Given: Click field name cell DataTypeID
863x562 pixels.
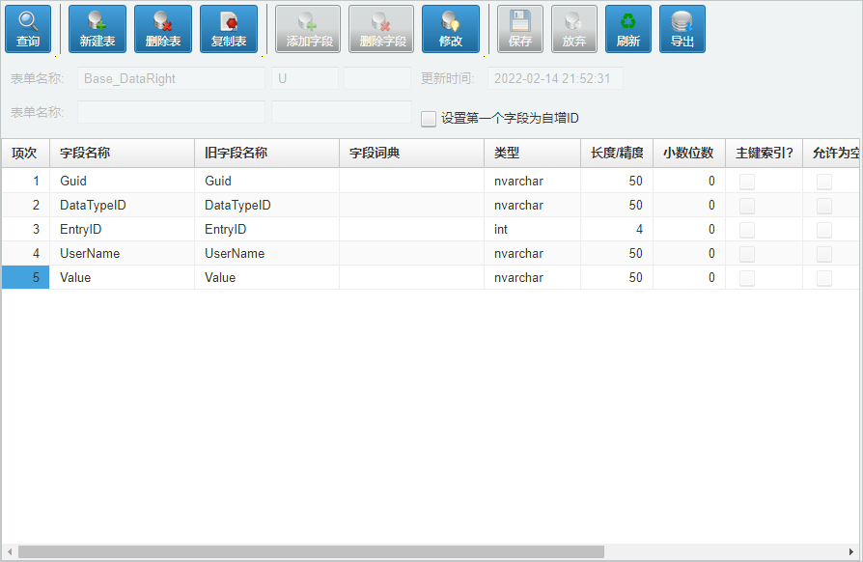Looking at the screenshot, I should click(123, 205).
